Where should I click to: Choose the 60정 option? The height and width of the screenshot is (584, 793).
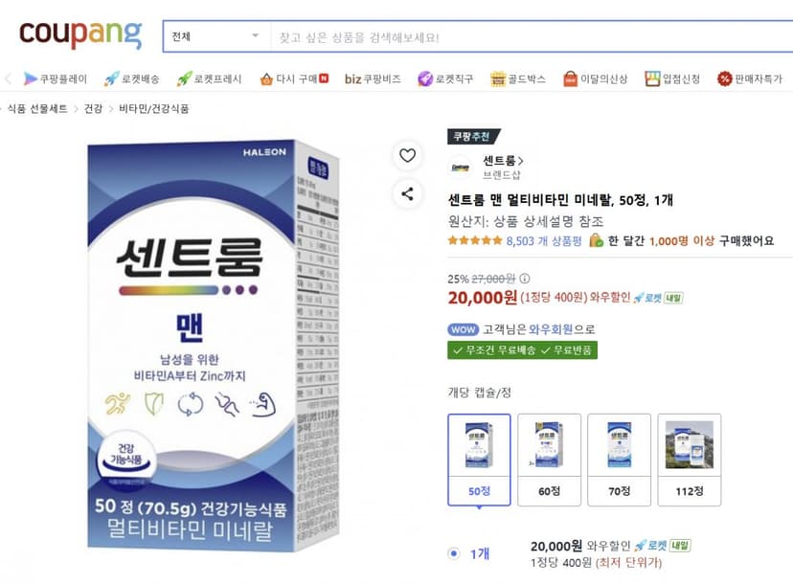tap(549, 460)
